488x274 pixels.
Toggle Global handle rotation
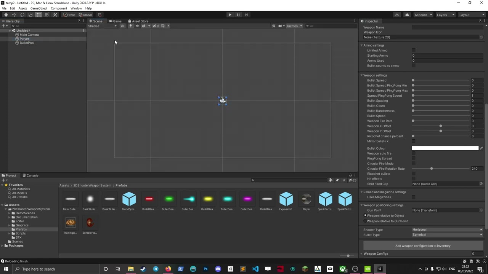(x=85, y=15)
